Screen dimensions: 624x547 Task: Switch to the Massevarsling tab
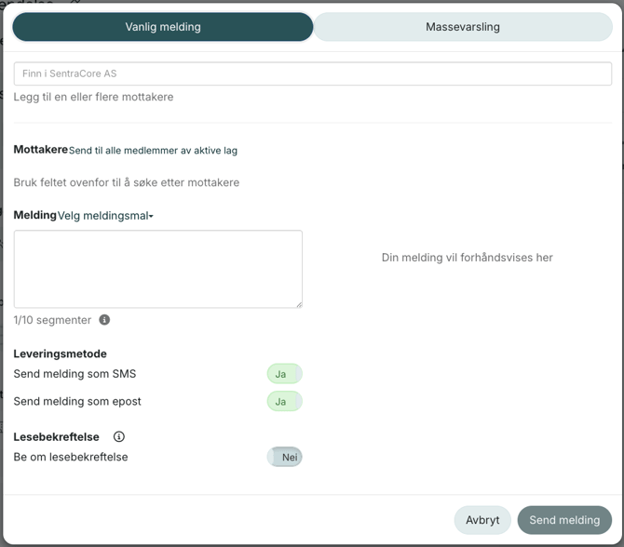[463, 27]
